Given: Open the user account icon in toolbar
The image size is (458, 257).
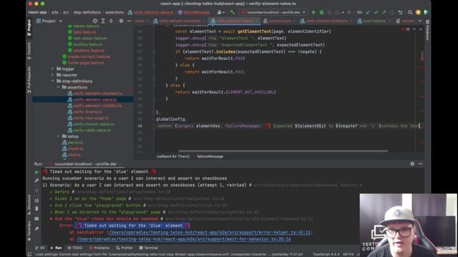Looking at the screenshot, I should 220,13.
